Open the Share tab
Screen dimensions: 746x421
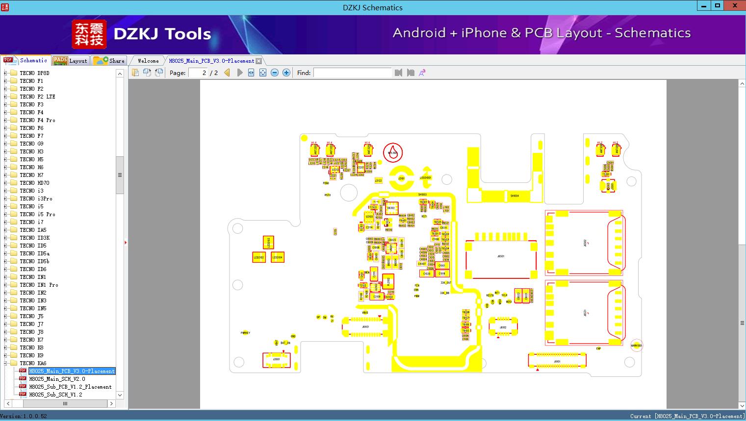pos(109,61)
